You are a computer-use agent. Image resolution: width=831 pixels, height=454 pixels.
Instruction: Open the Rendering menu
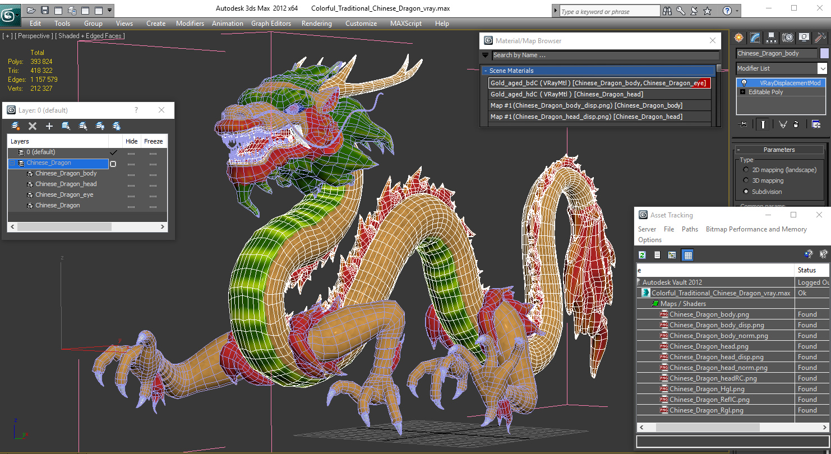coord(316,24)
